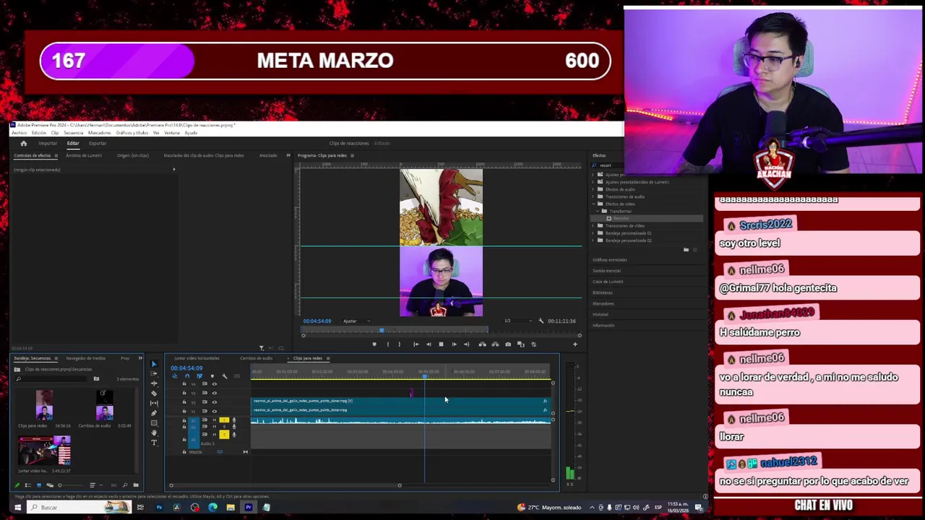Toggle V3 track output eye
This screenshot has height=520, width=925.
[215, 393]
